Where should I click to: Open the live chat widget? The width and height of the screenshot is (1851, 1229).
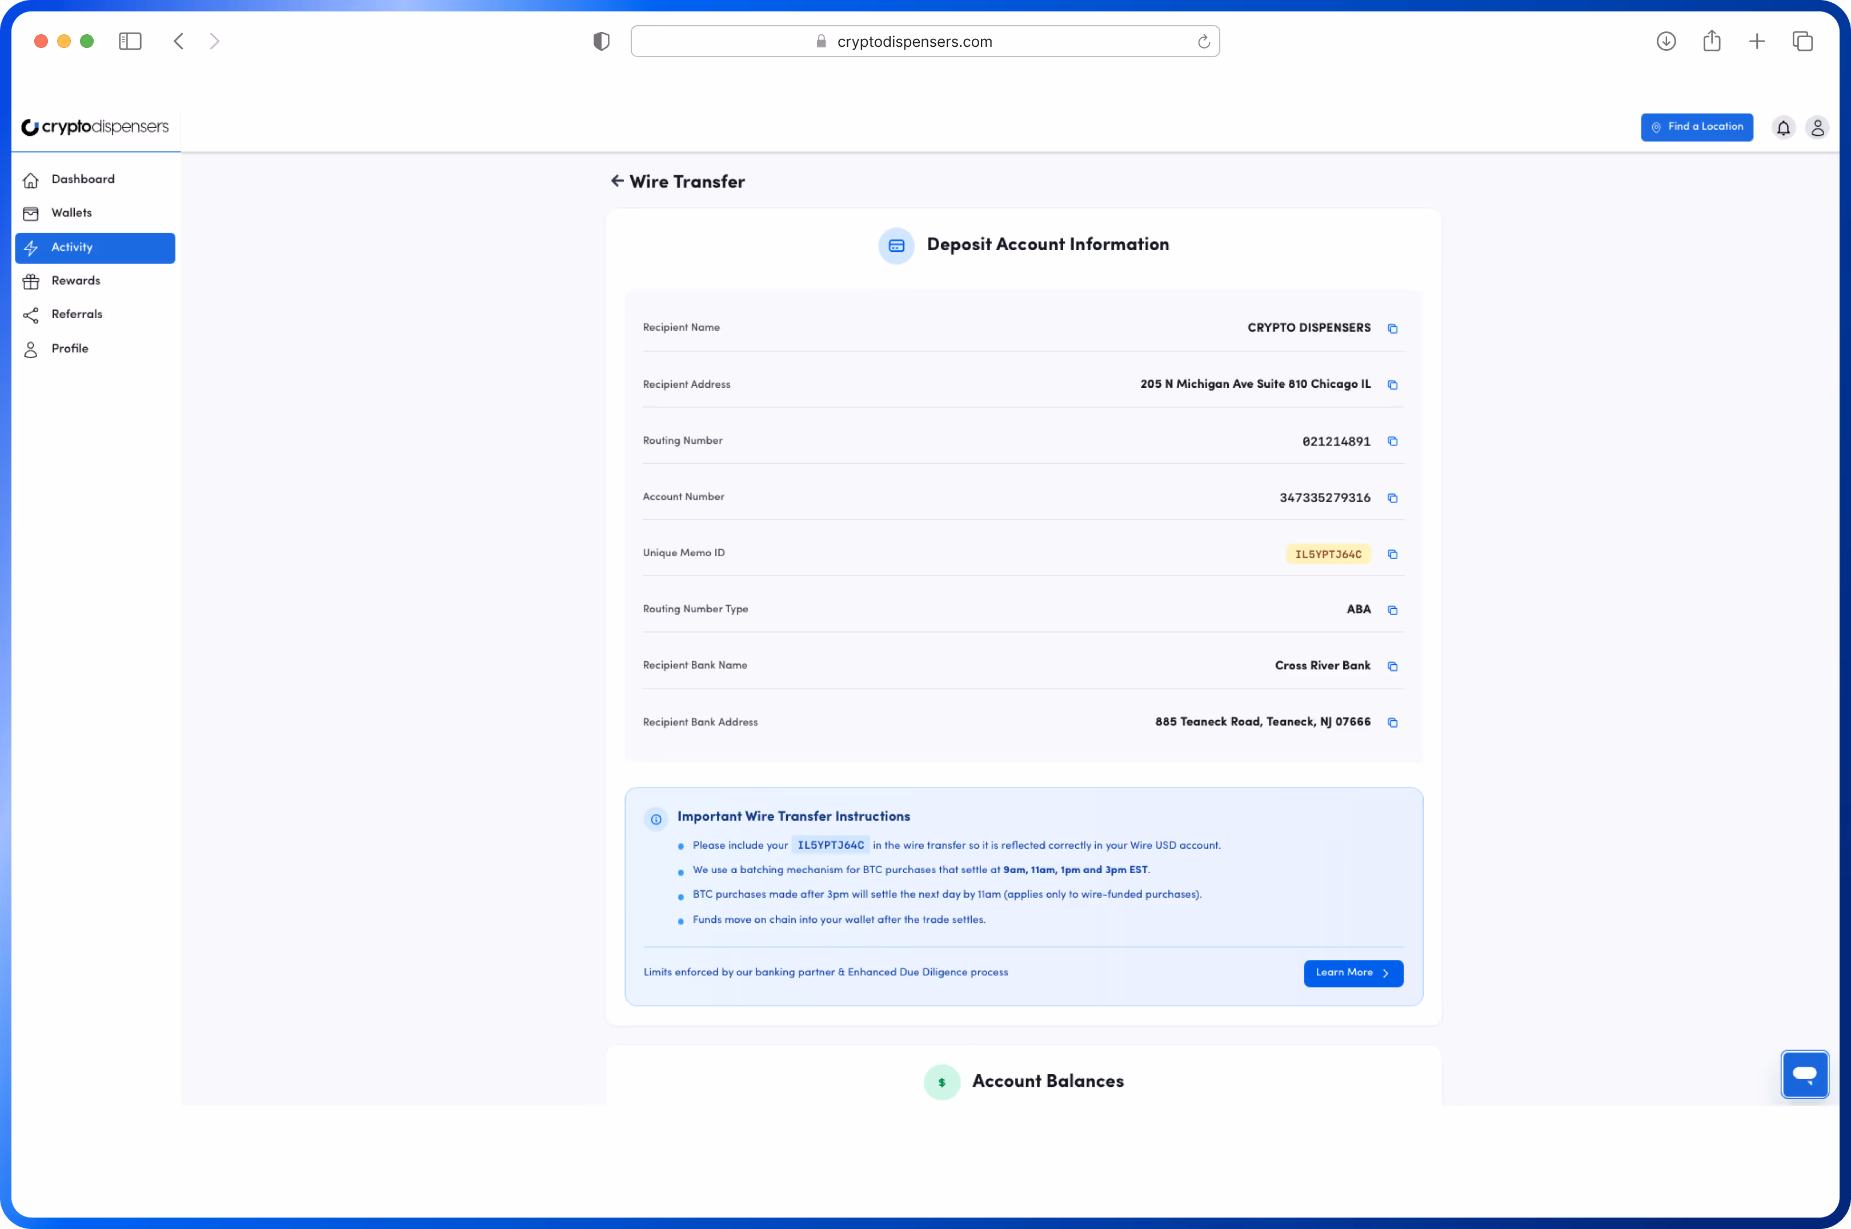tap(1804, 1074)
